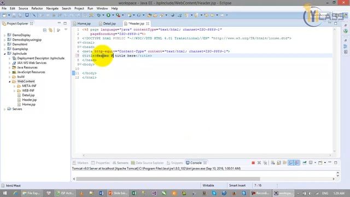Open Skype icon in the Windows taskbar
350x197 pixels.
coord(214,193)
